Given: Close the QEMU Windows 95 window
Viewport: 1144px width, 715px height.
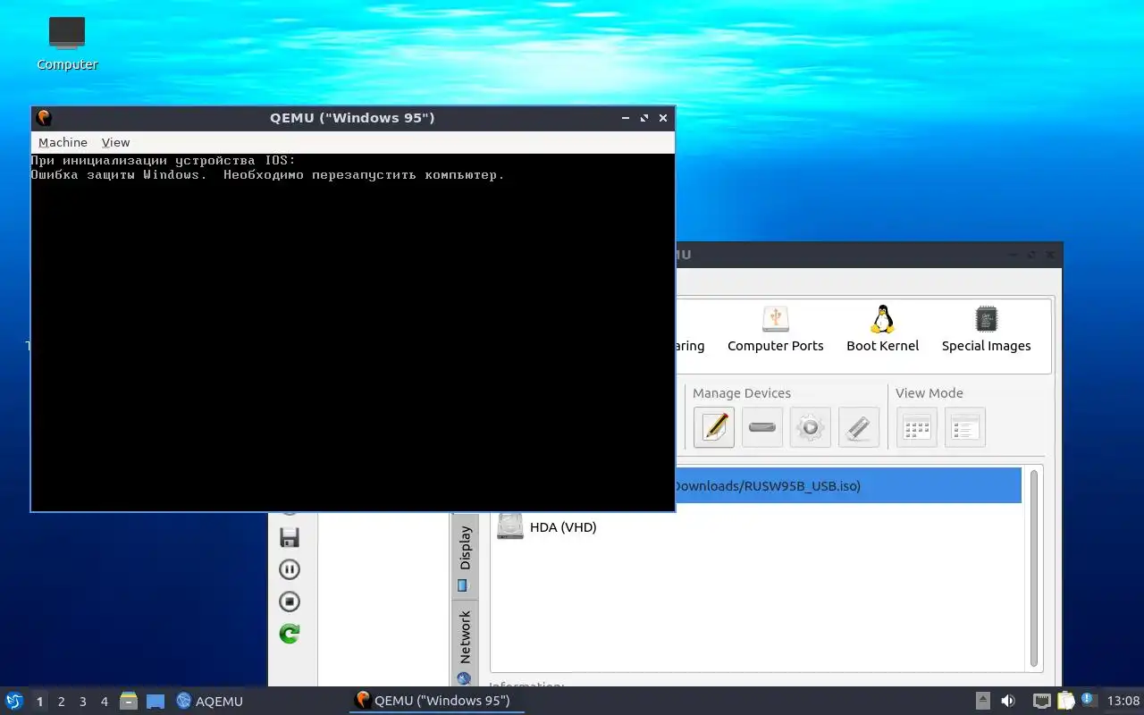Looking at the screenshot, I should [x=663, y=118].
